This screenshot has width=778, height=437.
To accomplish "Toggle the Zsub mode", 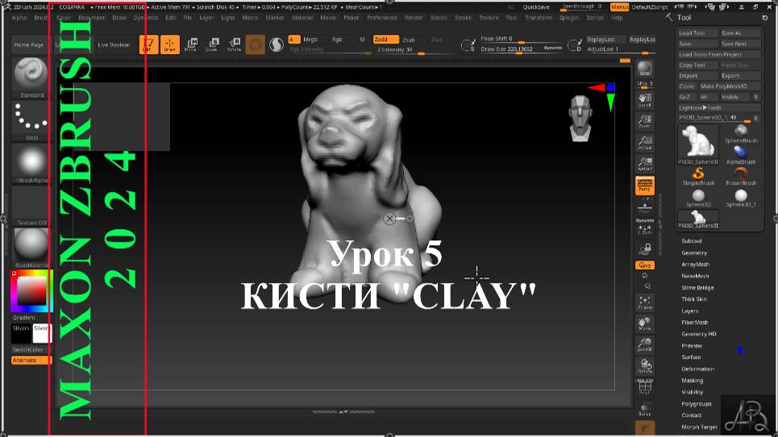I will pos(409,40).
